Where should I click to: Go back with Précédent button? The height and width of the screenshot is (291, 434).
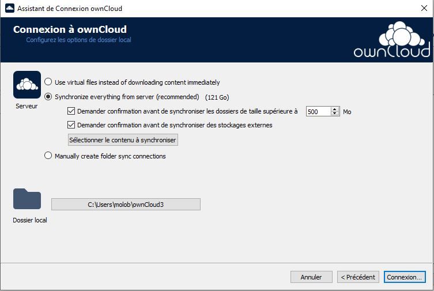pos(358,277)
